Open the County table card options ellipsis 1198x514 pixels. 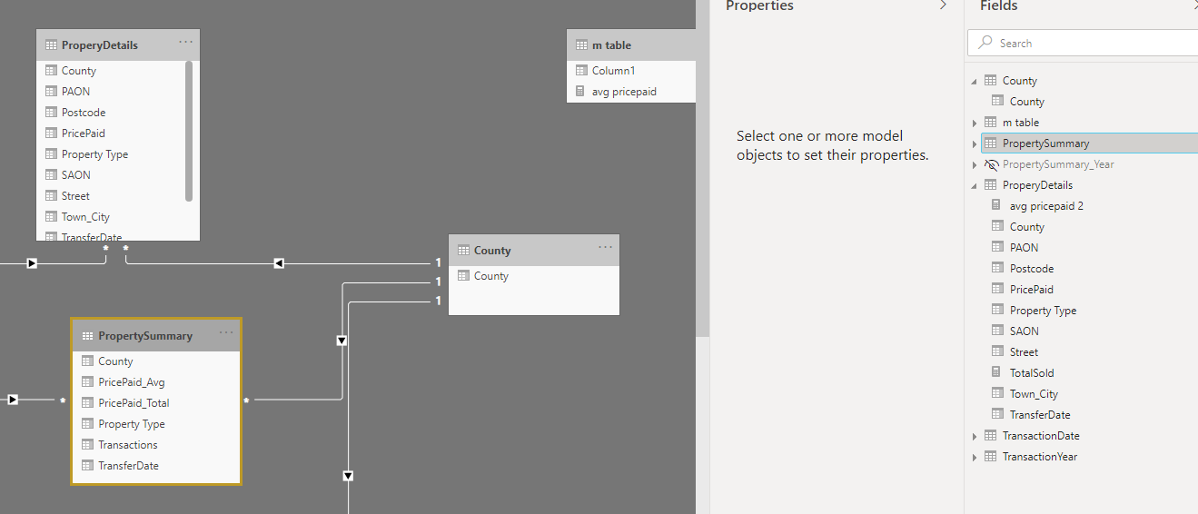click(x=606, y=248)
